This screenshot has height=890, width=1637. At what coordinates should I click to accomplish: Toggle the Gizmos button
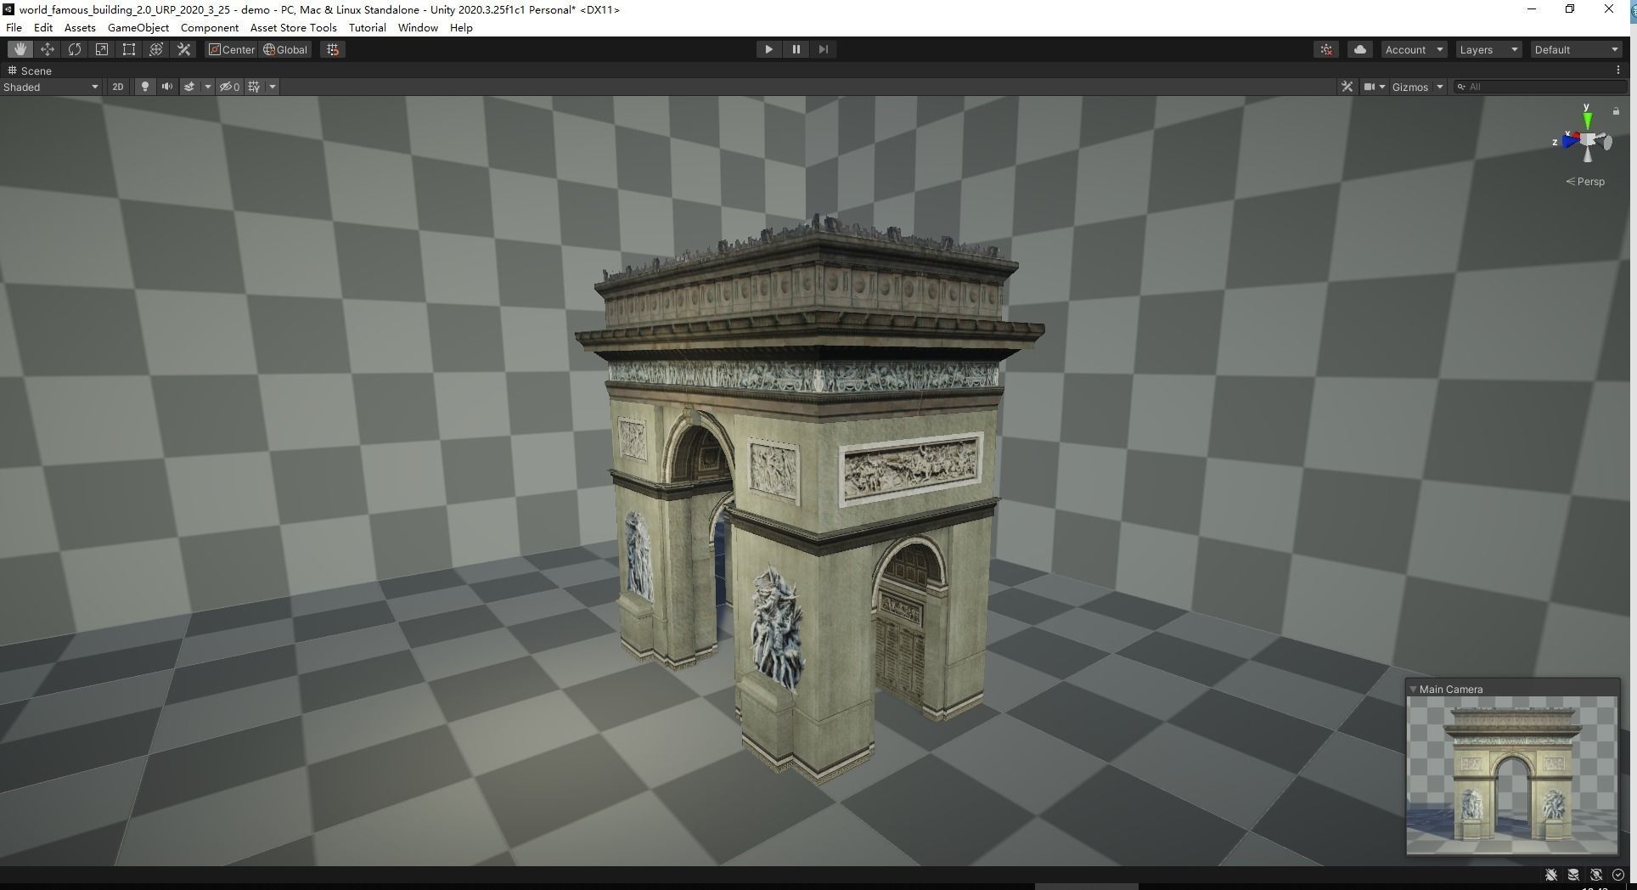(1409, 87)
